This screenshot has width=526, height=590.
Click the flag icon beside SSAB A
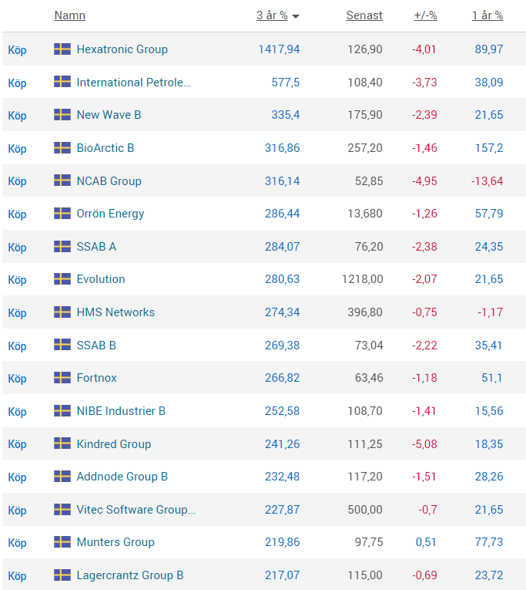[x=62, y=247]
